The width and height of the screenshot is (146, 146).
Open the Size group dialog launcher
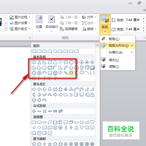144,38
